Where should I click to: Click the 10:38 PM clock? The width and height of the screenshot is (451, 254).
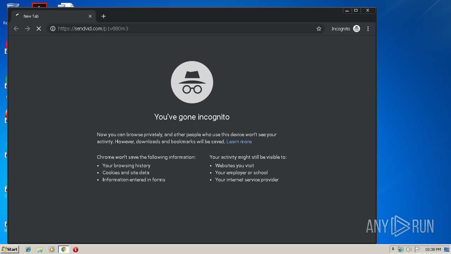pos(433,249)
